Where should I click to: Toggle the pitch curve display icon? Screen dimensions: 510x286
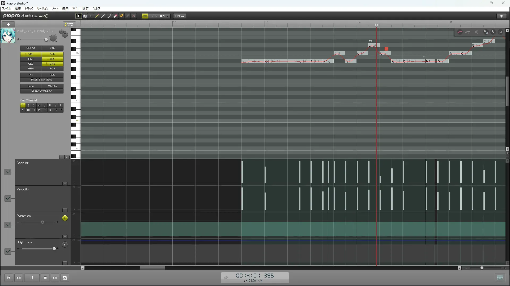click(460, 32)
